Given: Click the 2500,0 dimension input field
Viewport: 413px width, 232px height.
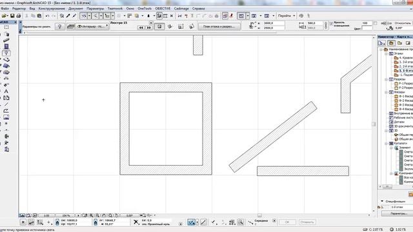Looking at the screenshot, I should pos(274,28).
